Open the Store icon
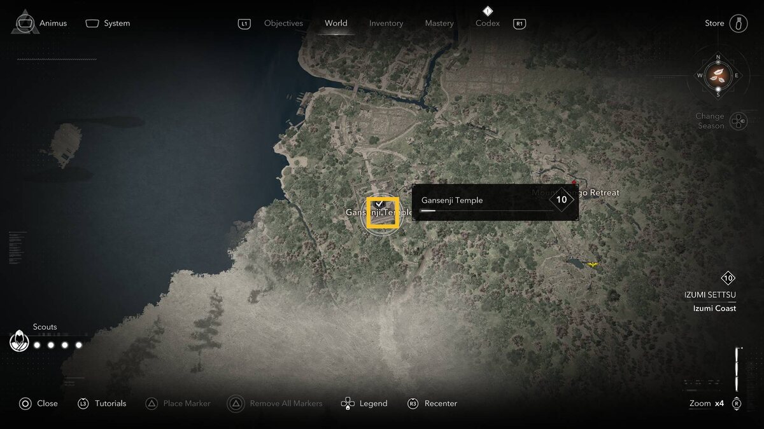This screenshot has width=764, height=429. 739,24
